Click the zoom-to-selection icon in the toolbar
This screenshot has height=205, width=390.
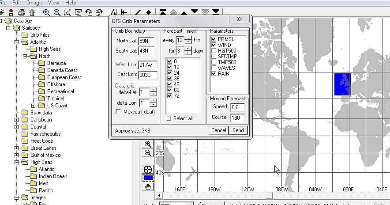tap(67, 12)
